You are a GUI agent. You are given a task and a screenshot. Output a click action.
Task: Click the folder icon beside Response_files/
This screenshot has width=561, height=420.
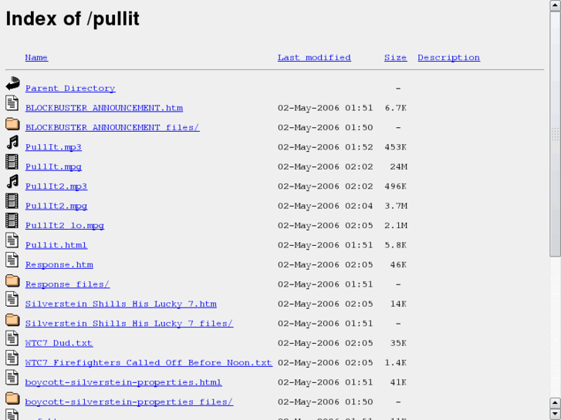[x=12, y=281]
